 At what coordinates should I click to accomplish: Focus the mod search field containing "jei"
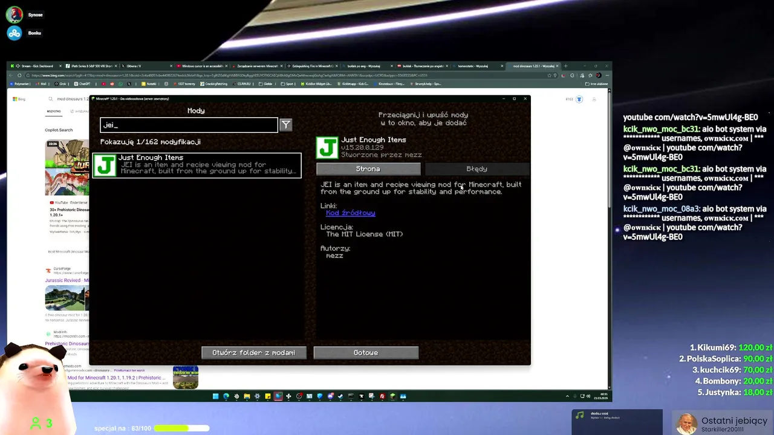[189, 125]
